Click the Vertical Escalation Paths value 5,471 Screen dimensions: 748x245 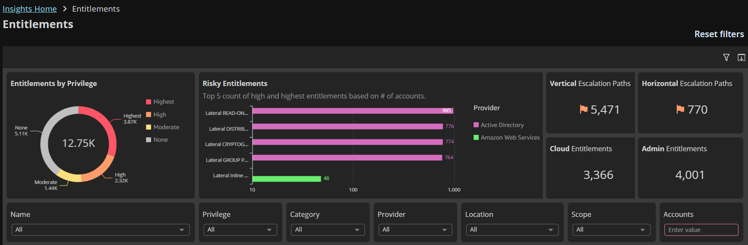click(x=605, y=110)
